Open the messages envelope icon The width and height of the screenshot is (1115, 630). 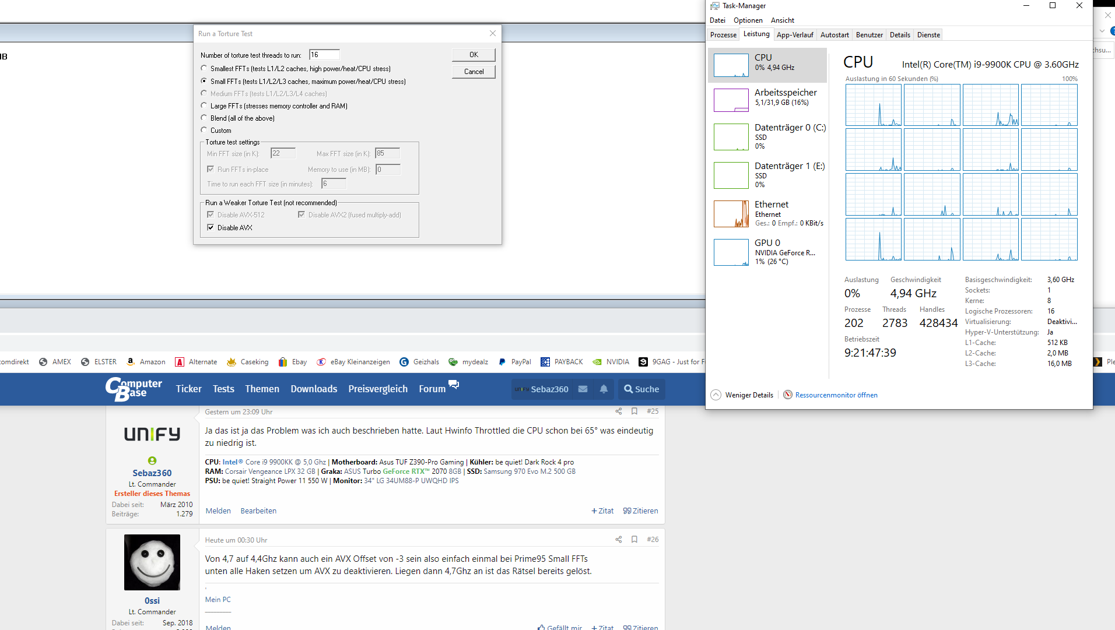(583, 389)
